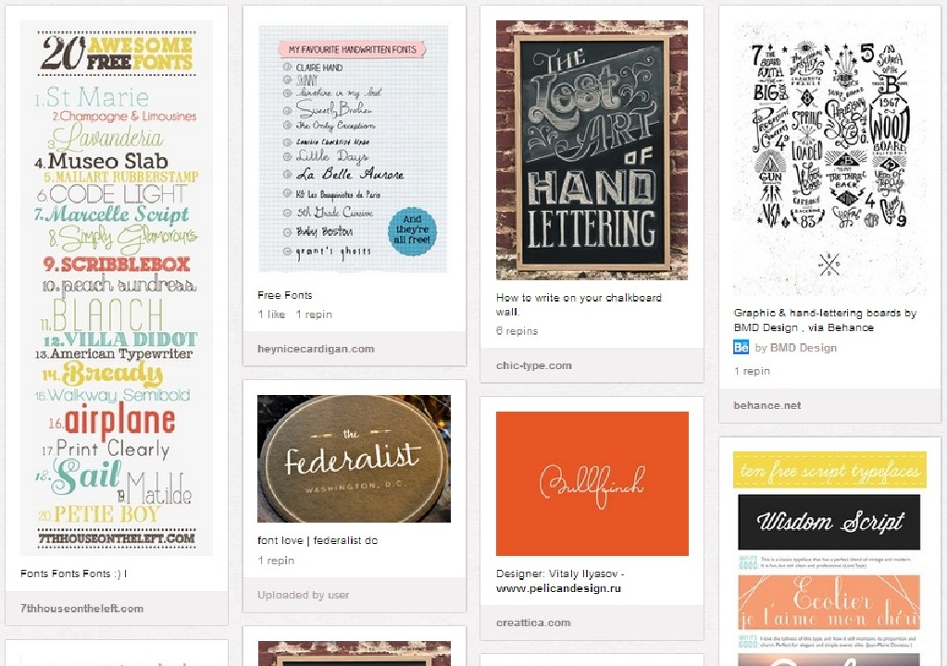Open the Federalist sign photo pin
The height and width of the screenshot is (666, 947).
click(354, 459)
